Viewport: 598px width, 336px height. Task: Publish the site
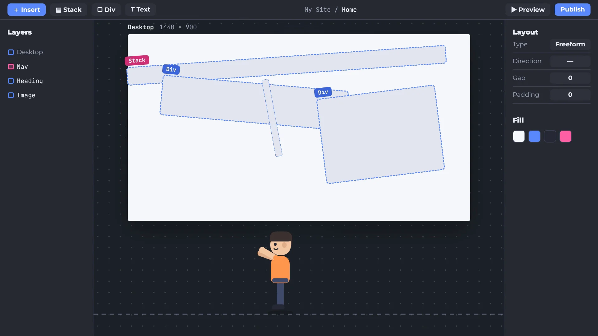coord(572,10)
